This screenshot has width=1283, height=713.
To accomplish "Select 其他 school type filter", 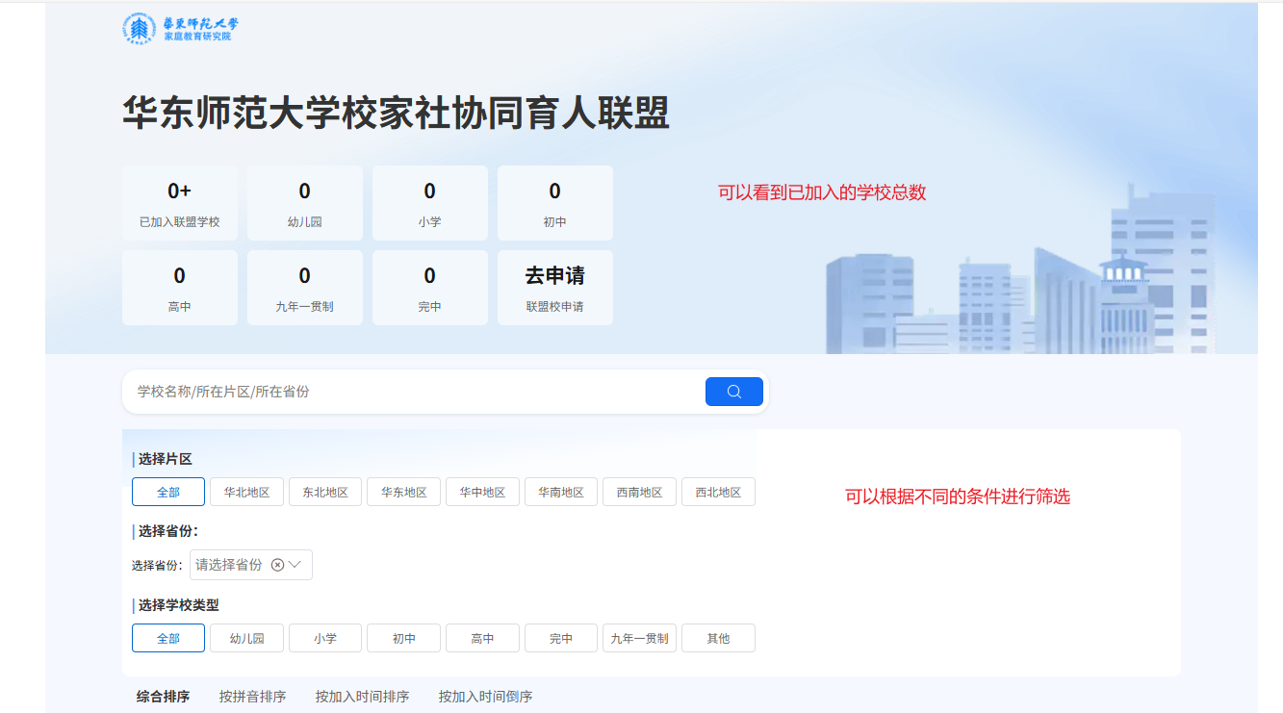I will pyautogui.click(x=718, y=638).
